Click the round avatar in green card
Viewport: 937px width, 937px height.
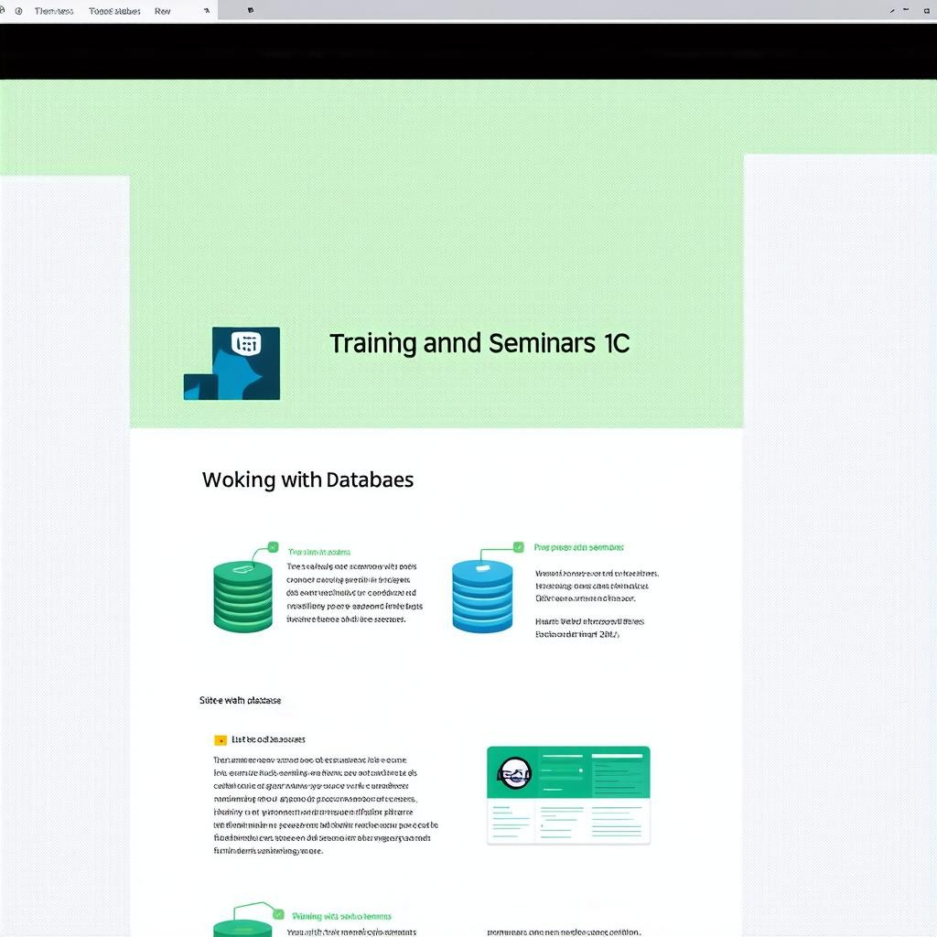[515, 774]
